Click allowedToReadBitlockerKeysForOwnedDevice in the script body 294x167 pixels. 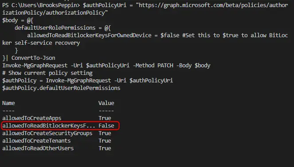click(x=89, y=35)
